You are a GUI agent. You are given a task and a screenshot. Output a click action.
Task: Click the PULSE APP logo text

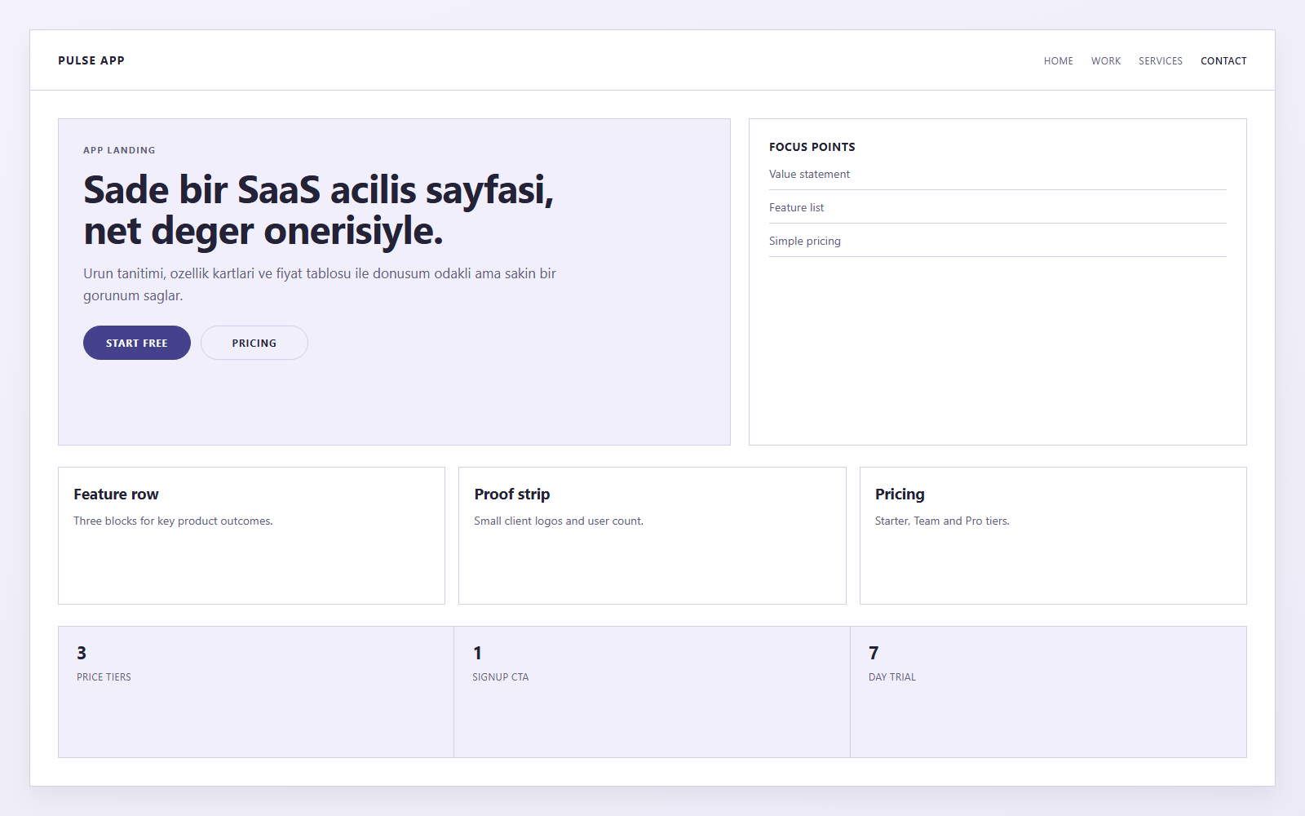[x=91, y=60]
